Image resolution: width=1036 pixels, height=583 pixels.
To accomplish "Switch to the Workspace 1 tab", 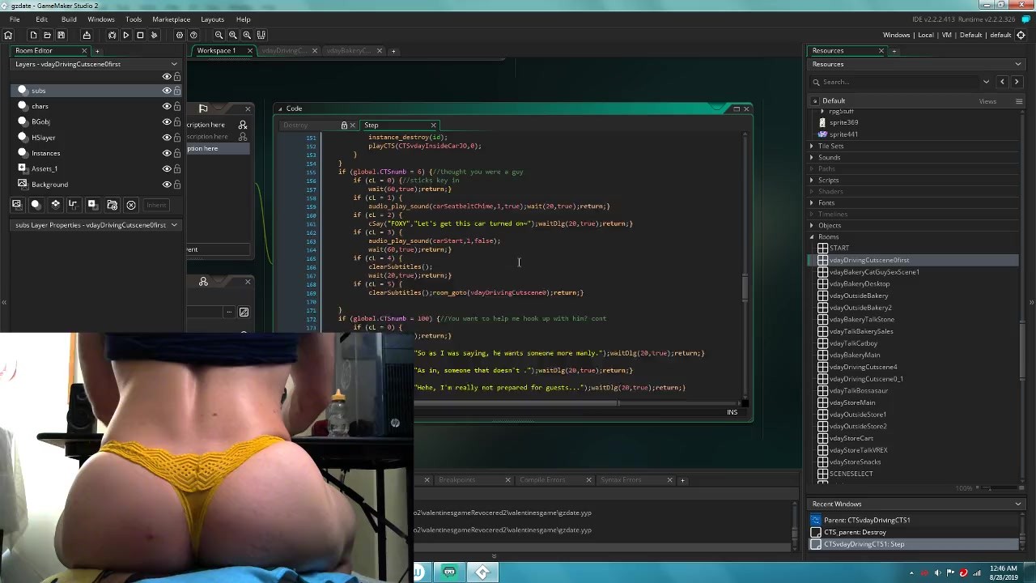I will pyautogui.click(x=216, y=50).
